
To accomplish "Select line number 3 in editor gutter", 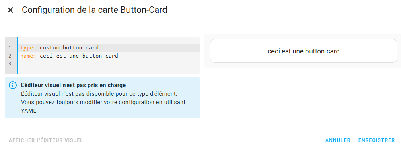I will pos(10,64).
